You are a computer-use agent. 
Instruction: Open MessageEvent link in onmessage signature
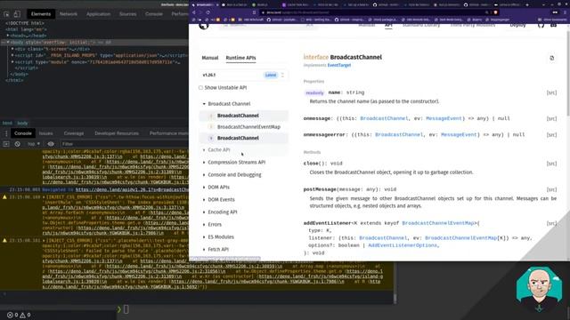(x=444, y=118)
